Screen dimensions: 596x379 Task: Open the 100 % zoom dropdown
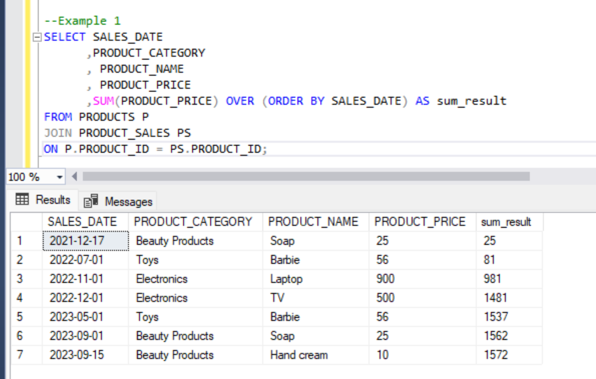click(x=59, y=177)
